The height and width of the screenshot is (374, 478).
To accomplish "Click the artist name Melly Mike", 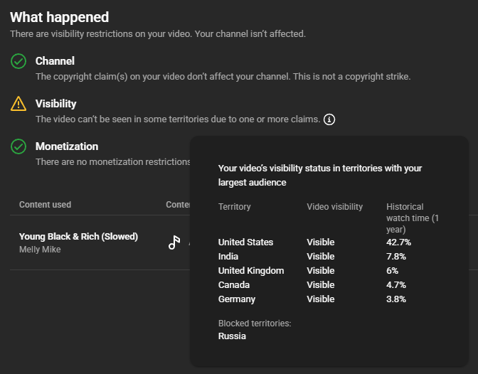I will 40,250.
